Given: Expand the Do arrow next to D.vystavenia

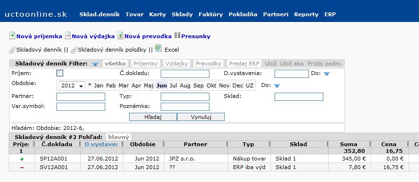Looking at the screenshot, I should 327,74.
